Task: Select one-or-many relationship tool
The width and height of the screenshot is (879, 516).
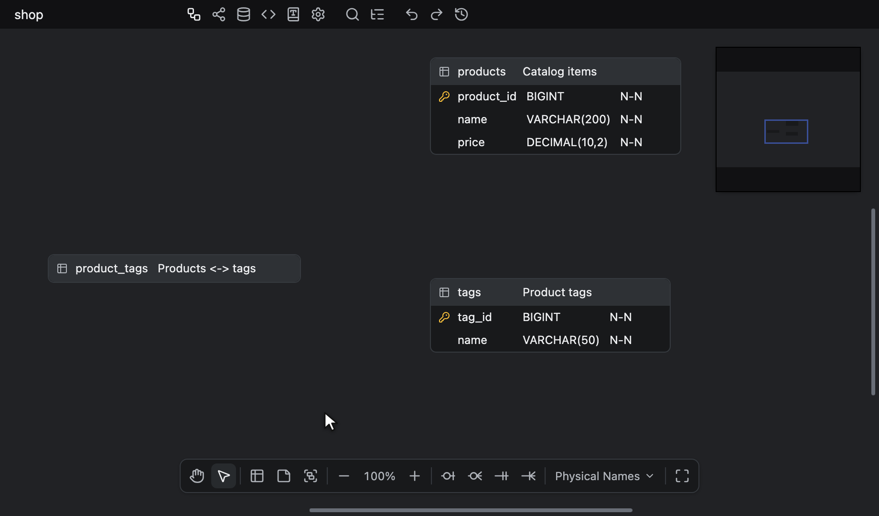Action: (x=528, y=476)
